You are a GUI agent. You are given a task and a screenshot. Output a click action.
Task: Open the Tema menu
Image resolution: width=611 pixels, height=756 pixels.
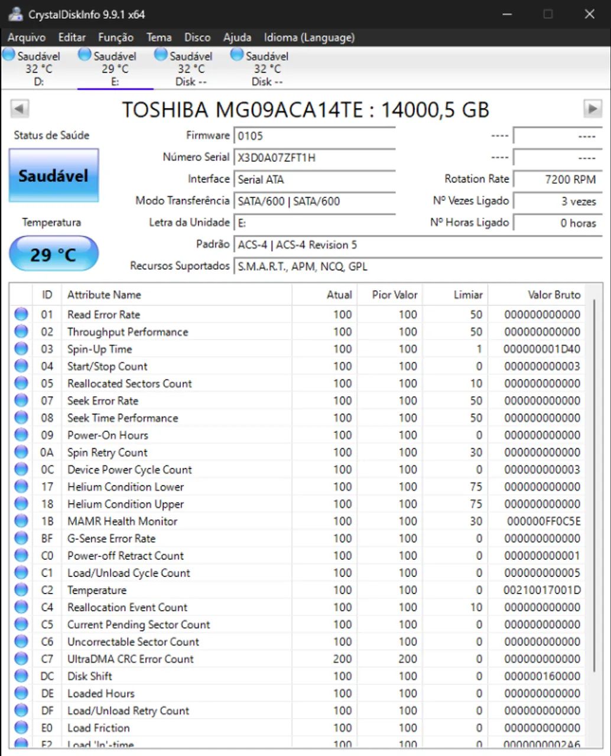pyautogui.click(x=159, y=37)
